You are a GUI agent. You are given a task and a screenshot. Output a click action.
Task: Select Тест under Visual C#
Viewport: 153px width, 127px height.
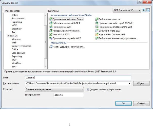[14, 66]
